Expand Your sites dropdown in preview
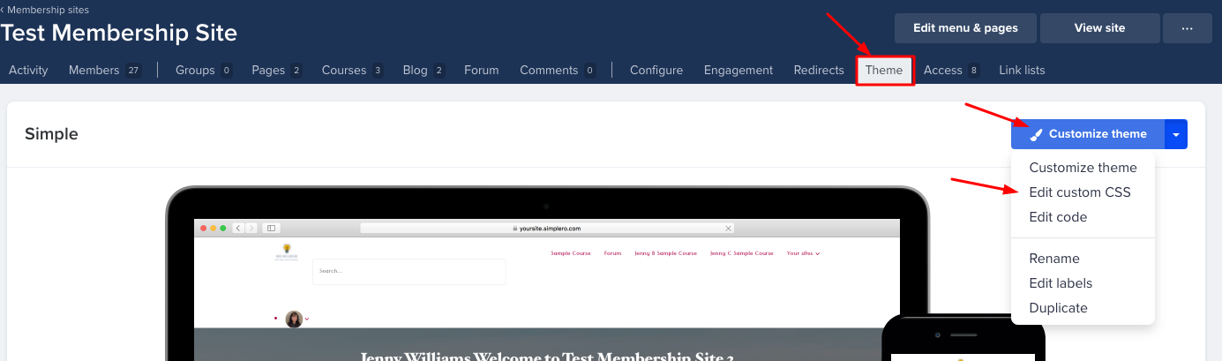 (x=803, y=253)
